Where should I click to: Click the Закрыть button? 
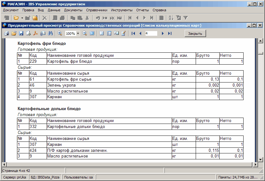(x=195, y=34)
